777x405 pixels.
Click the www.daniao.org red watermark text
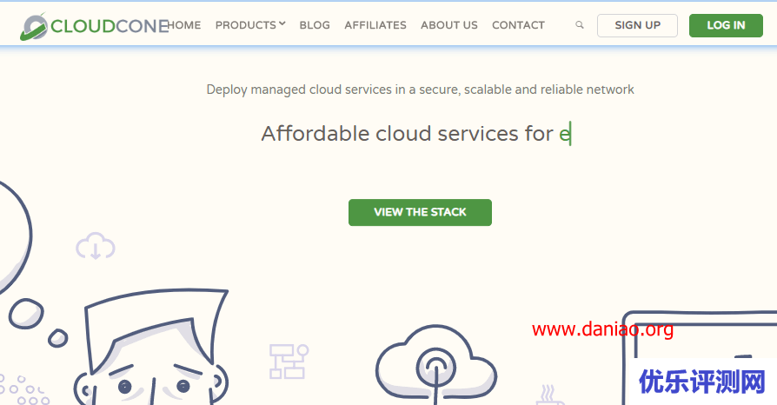[x=602, y=329]
